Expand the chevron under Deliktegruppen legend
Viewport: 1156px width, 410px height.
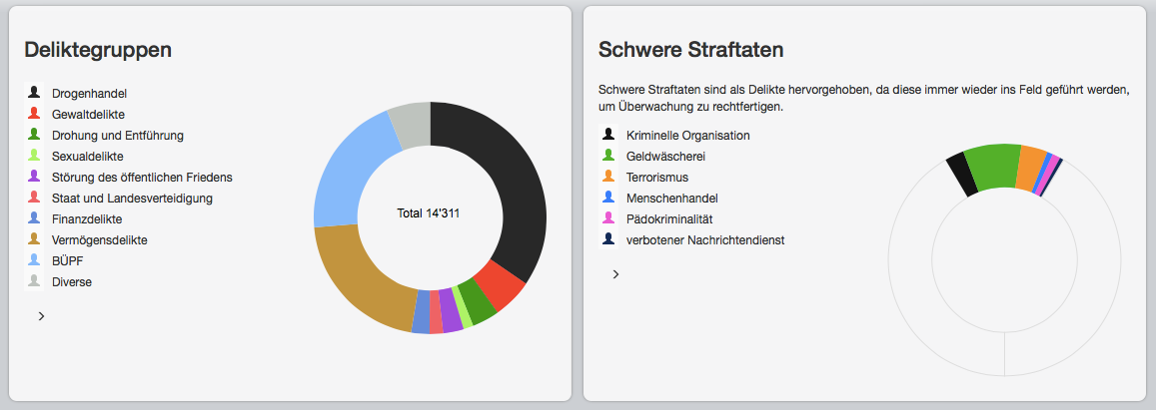[41, 315]
